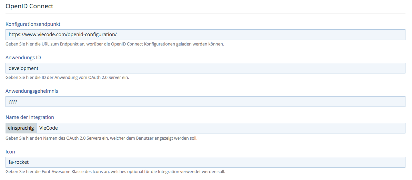Click the Anwendungsgeheimnis label

click(x=32, y=91)
